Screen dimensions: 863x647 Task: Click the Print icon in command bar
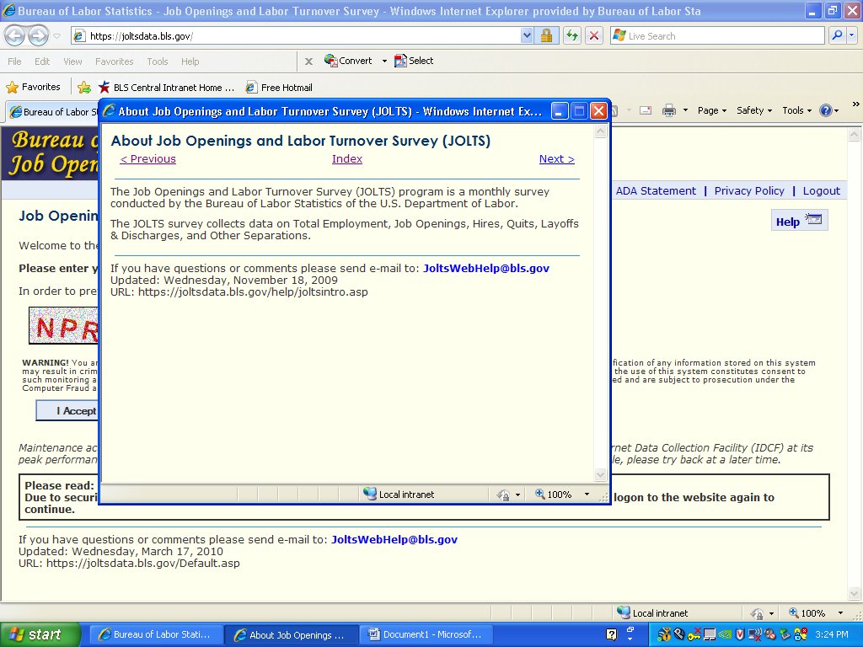click(x=669, y=110)
